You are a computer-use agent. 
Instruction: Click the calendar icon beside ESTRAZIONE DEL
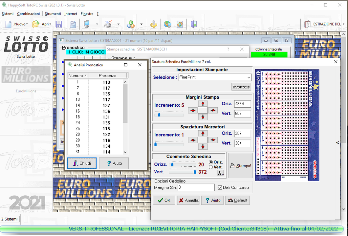(307, 24)
